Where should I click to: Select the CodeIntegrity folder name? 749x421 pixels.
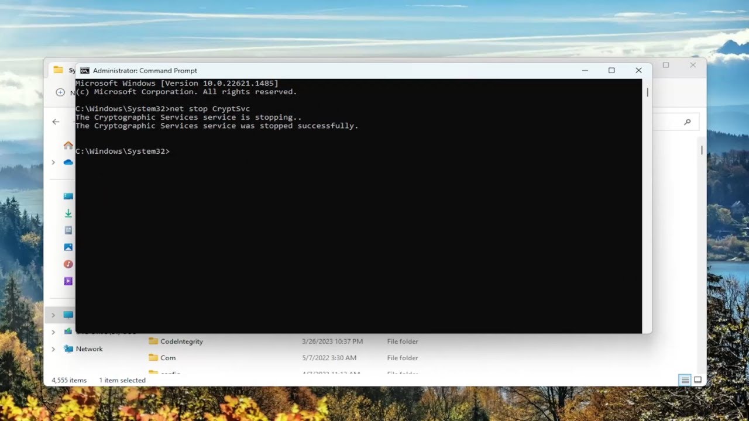(181, 341)
